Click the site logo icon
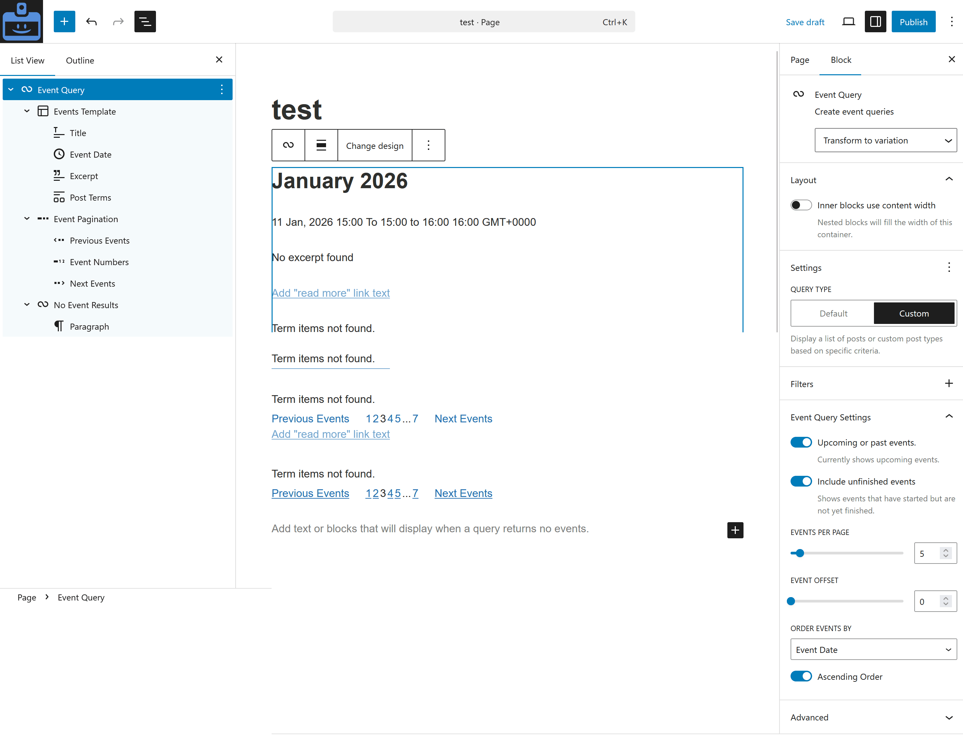963x750 pixels. click(21, 21)
